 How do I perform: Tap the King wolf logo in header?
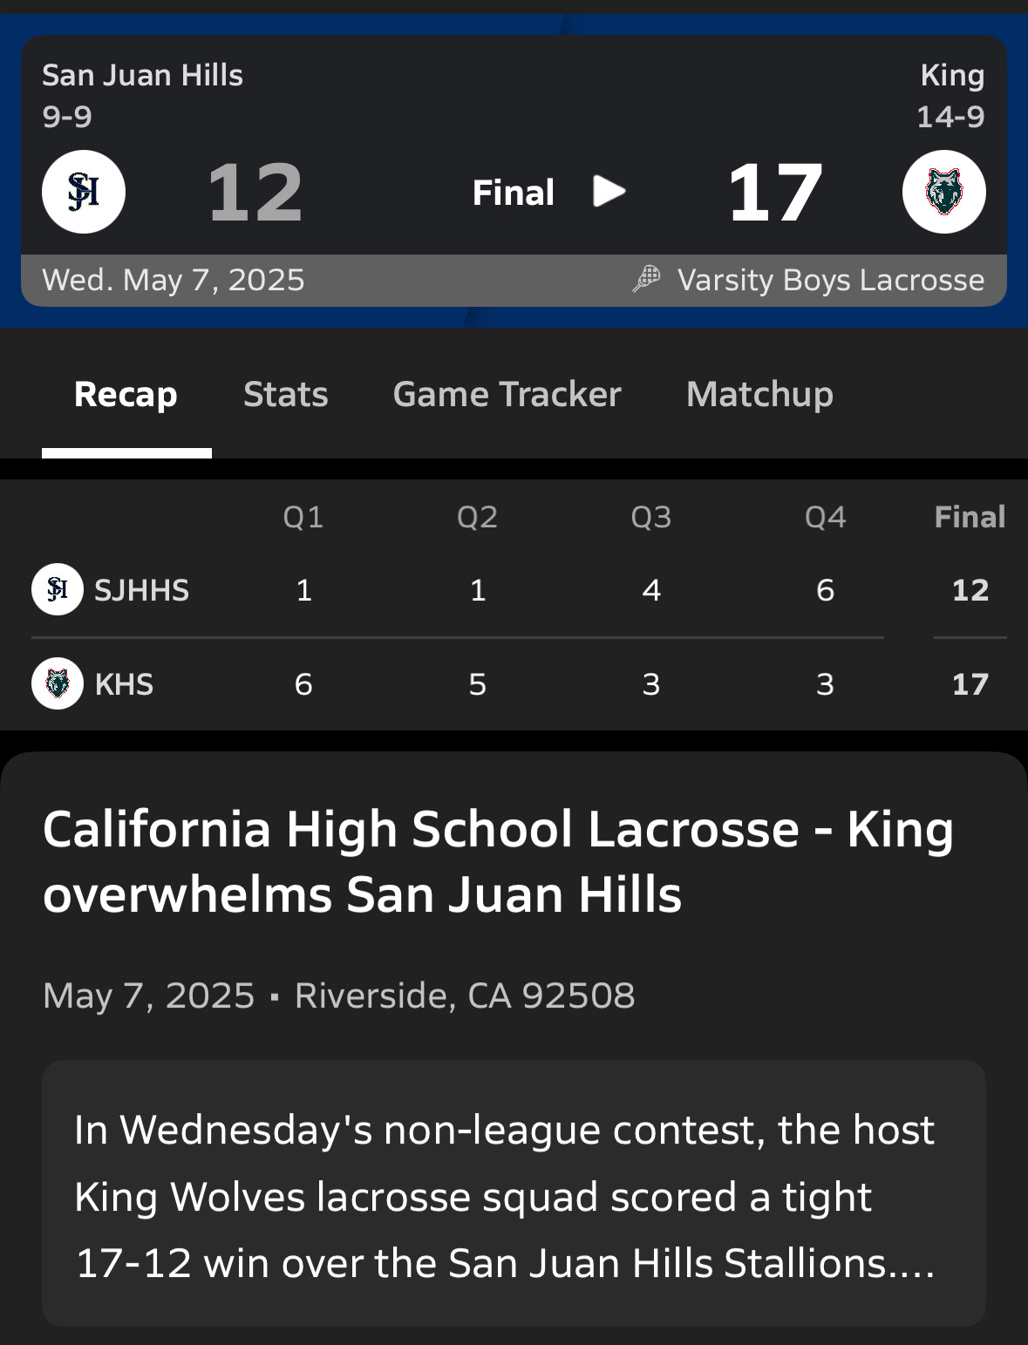point(943,192)
